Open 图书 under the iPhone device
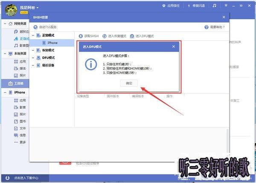This screenshot has height=183, width=256. pyautogui.click(x=20, y=121)
